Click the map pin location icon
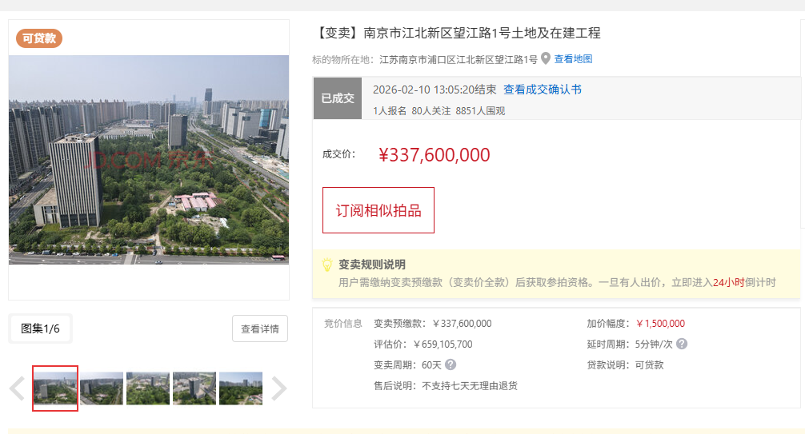 click(x=546, y=58)
